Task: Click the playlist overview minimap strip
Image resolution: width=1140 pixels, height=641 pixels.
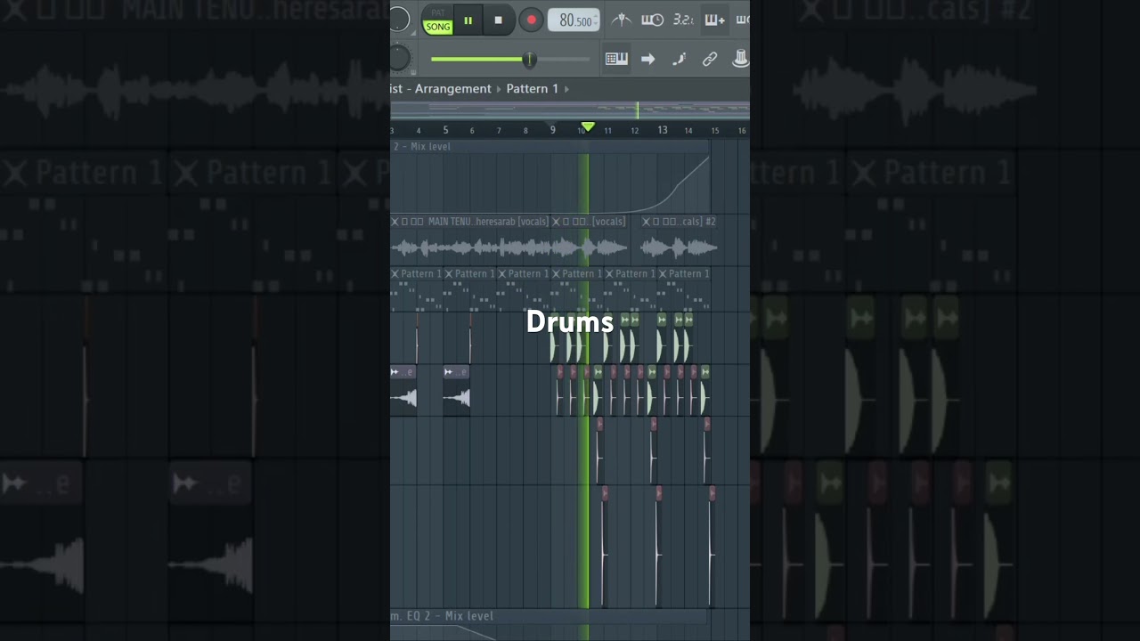Action: coord(570,110)
